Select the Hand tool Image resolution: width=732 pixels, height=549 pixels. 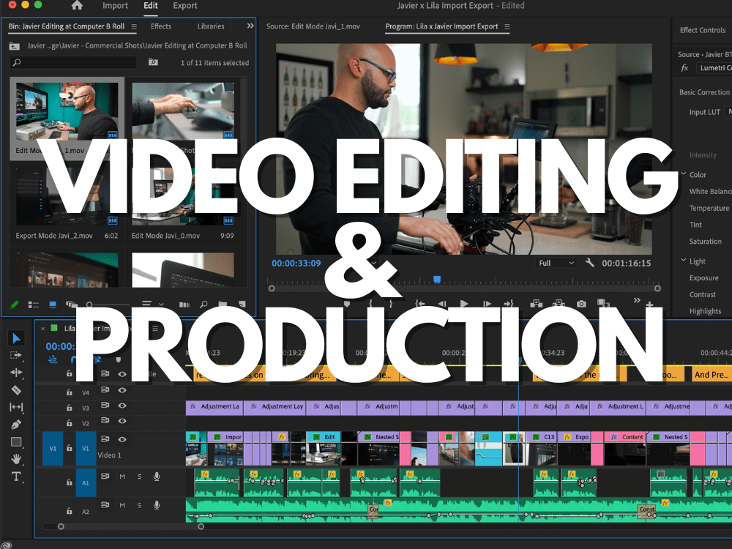click(x=16, y=459)
